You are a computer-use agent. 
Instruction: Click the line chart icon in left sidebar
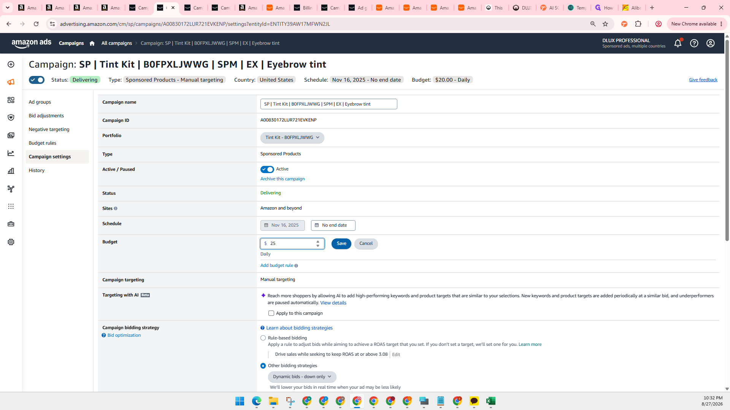(11, 153)
